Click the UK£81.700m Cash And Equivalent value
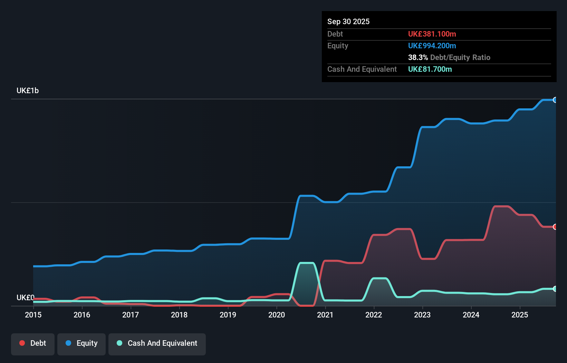The height and width of the screenshot is (363, 567). 430,69
